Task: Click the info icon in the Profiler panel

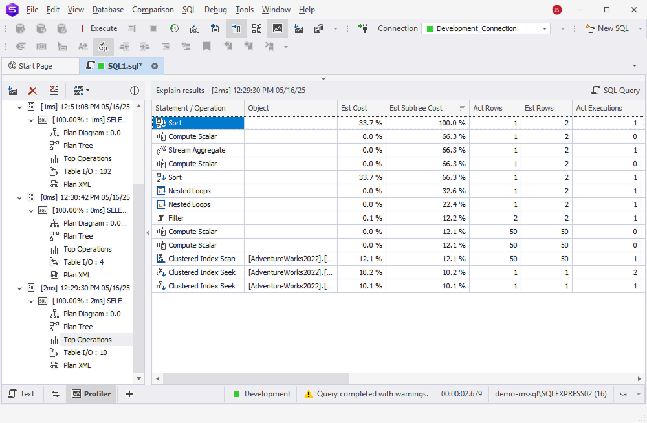Action: [x=135, y=91]
